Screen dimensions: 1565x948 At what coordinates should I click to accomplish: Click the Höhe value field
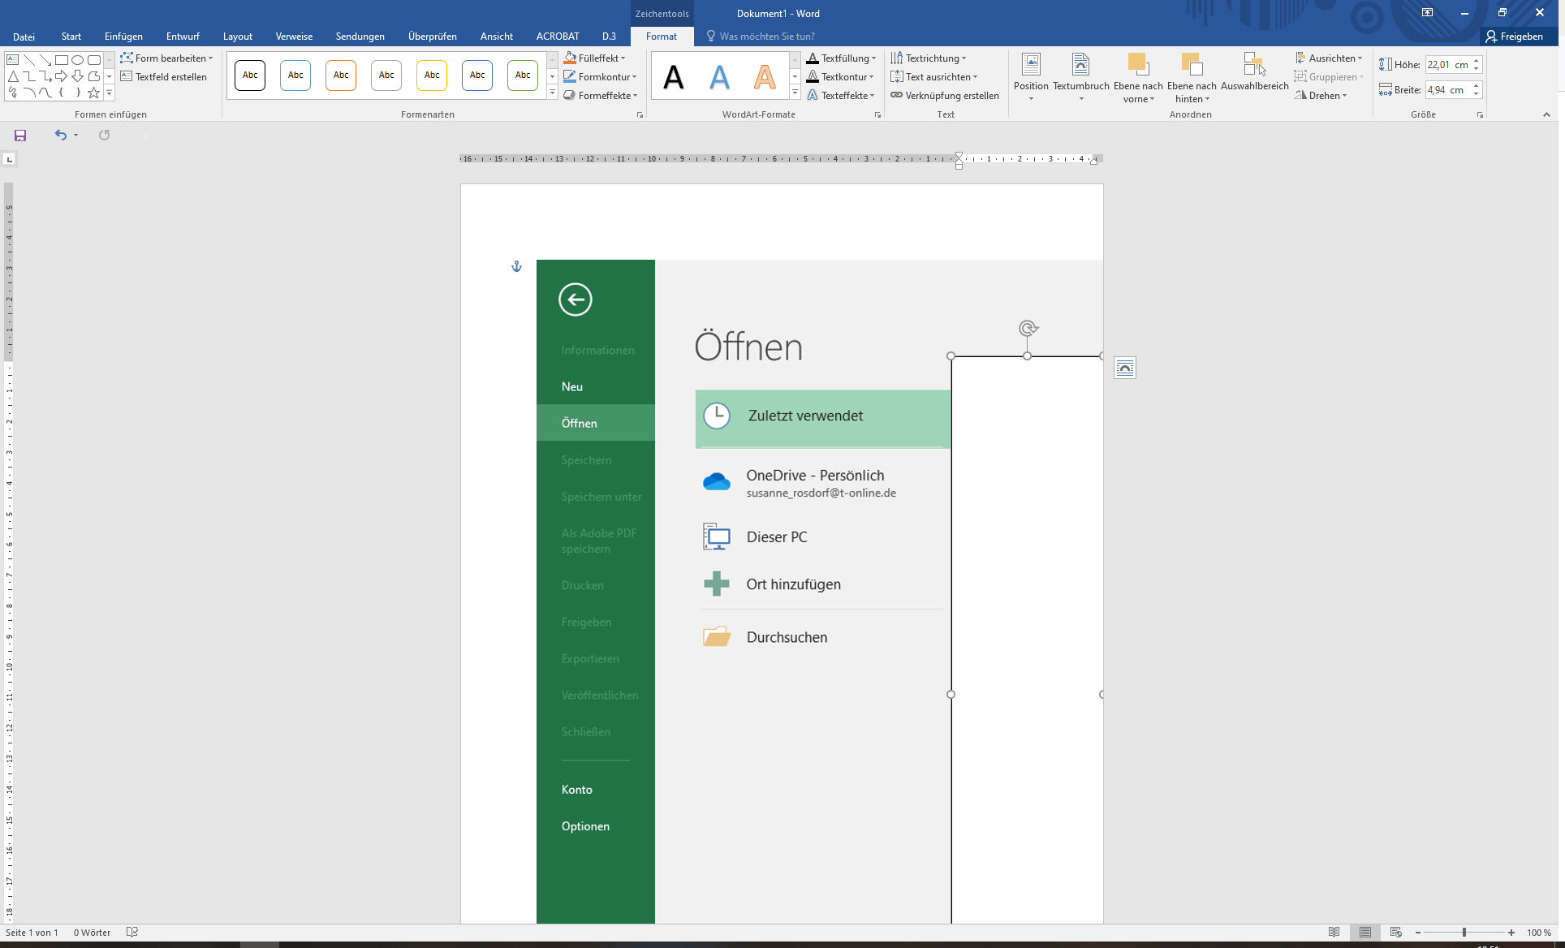pyautogui.click(x=1447, y=65)
